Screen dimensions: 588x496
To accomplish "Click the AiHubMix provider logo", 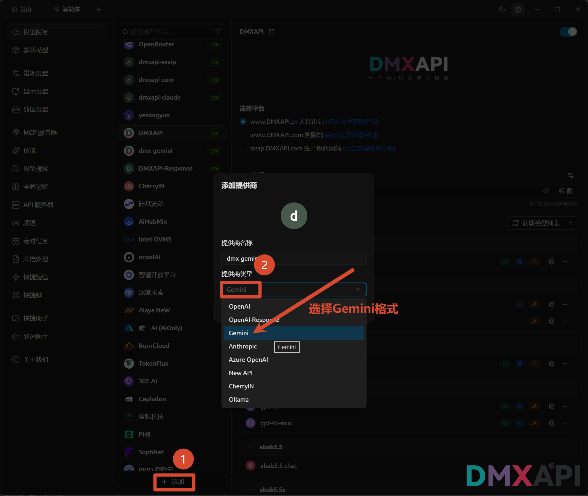I will coord(129,222).
